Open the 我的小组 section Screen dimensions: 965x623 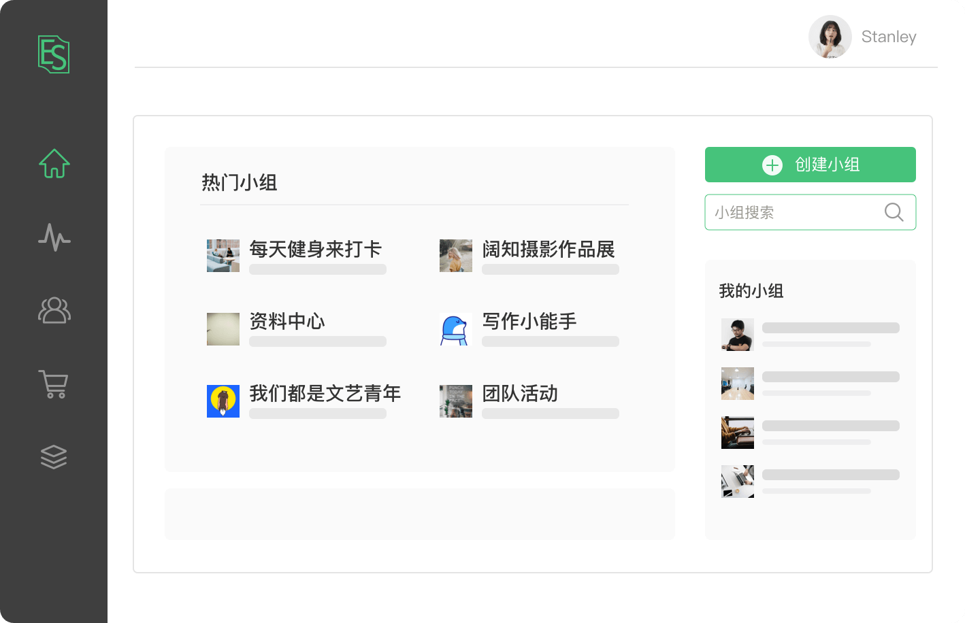(752, 291)
